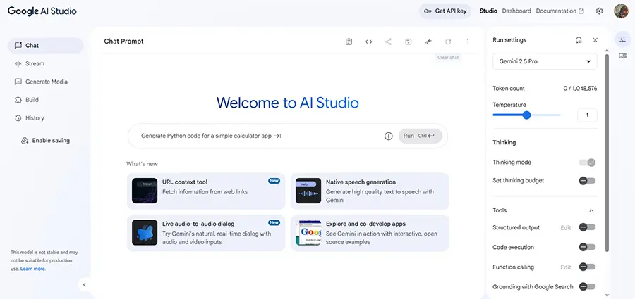This screenshot has width=635, height=299.
Task: Toggle the Thinking mode switch
Action: click(x=587, y=163)
